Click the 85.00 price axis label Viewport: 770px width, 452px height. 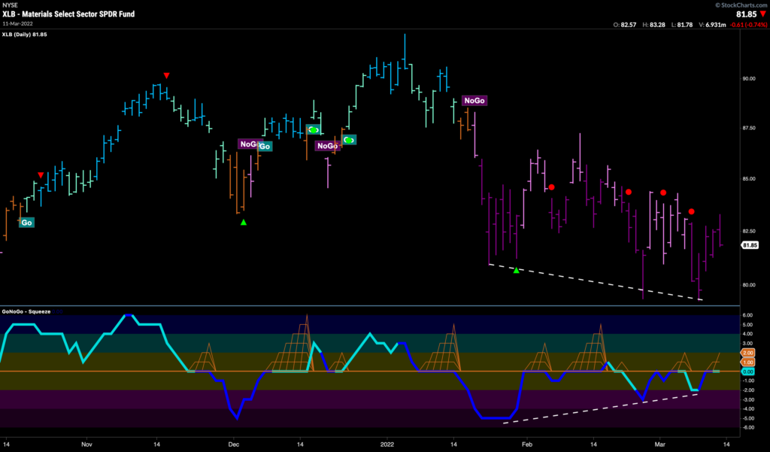point(750,179)
